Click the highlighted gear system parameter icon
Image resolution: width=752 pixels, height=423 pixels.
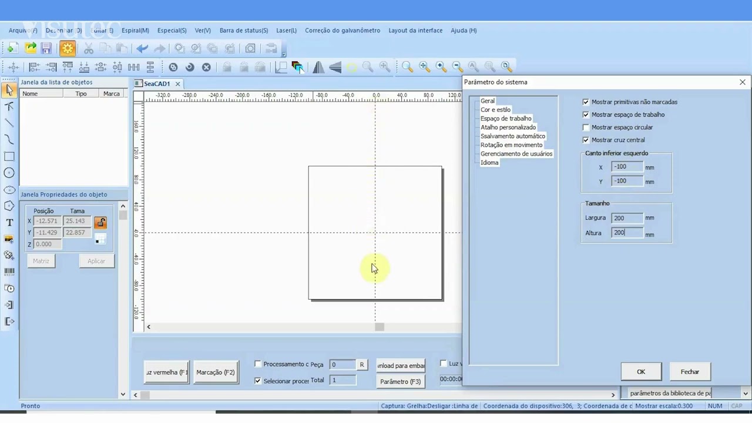coord(68,48)
